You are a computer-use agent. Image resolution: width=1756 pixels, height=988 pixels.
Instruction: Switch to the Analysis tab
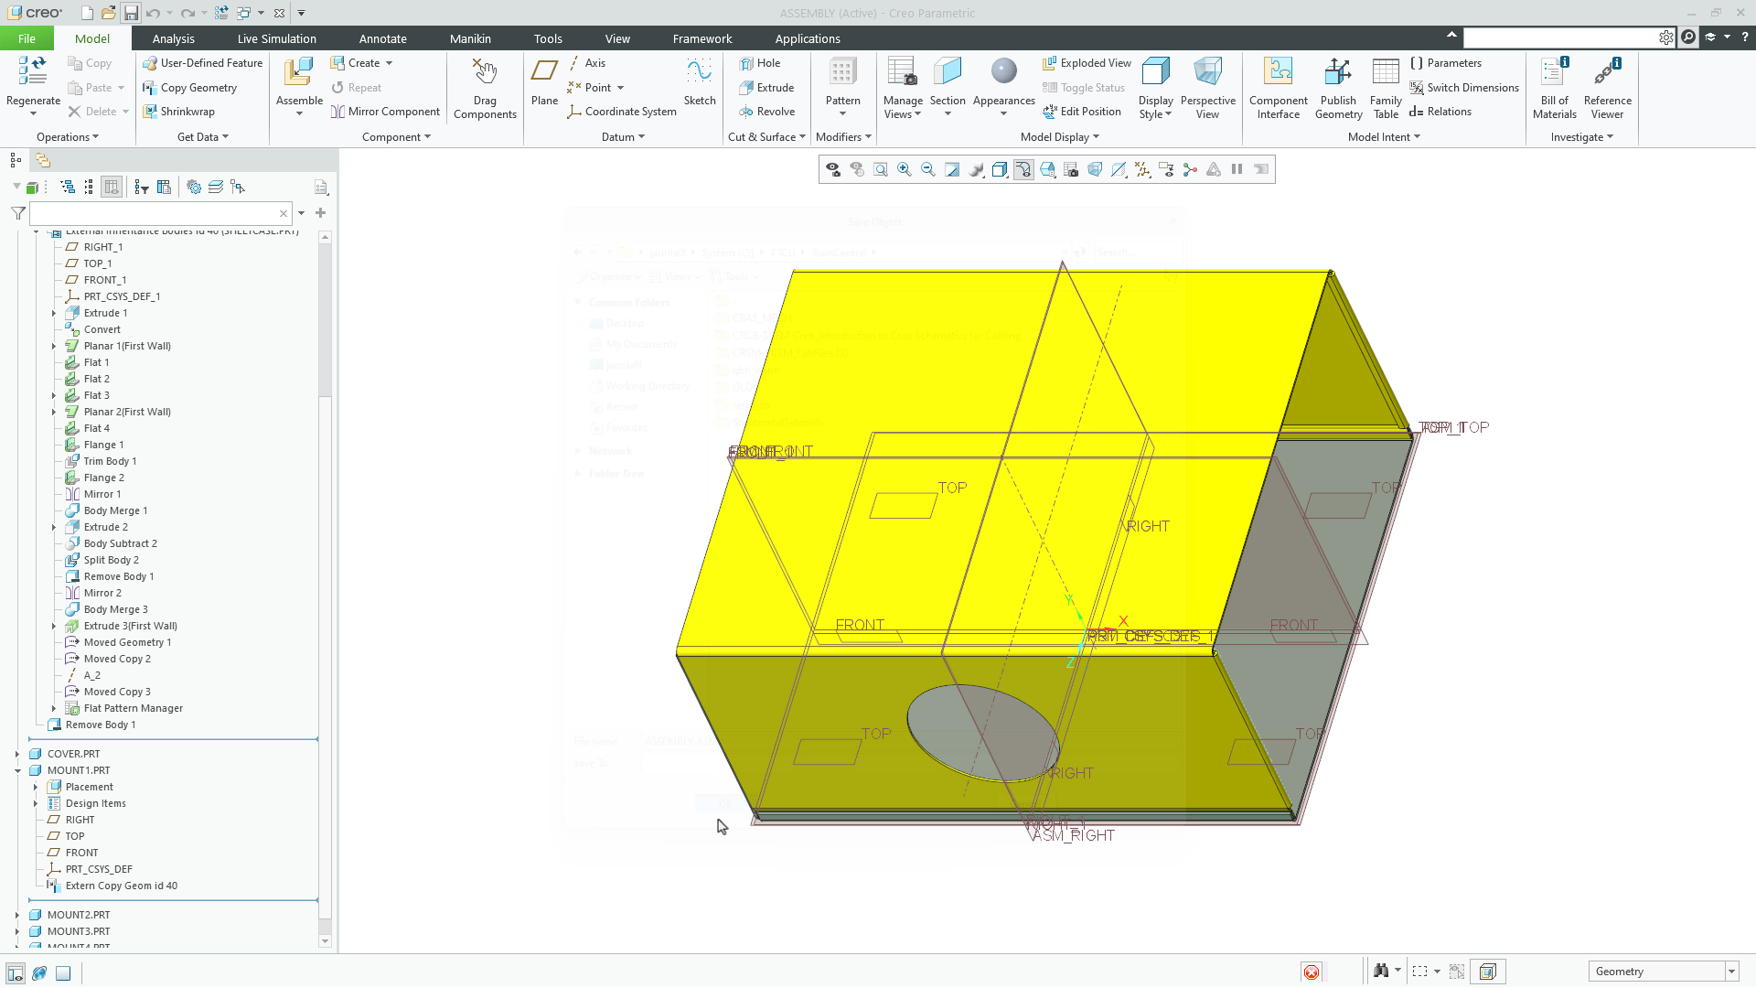click(174, 38)
